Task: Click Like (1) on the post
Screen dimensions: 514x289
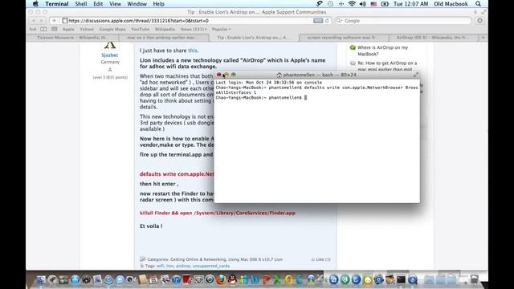Action: (x=321, y=259)
